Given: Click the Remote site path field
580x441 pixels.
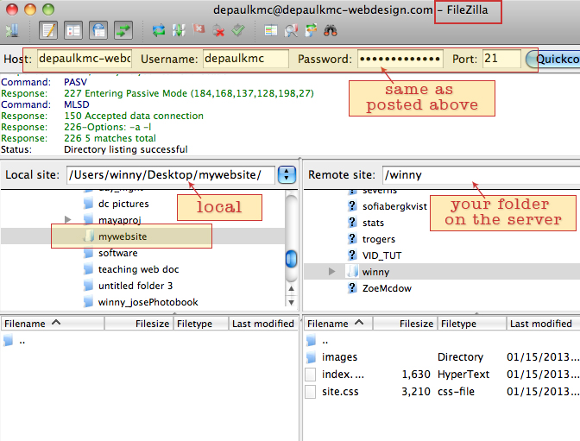Looking at the screenshot, I should click(482, 174).
